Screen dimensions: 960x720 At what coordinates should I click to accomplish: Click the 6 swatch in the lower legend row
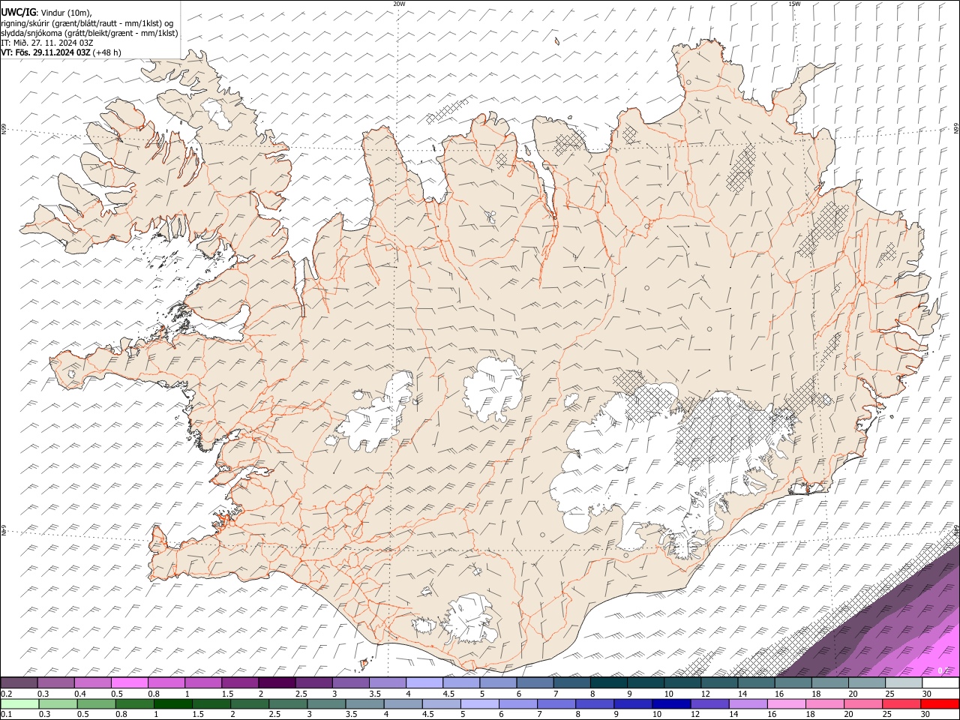click(518, 704)
